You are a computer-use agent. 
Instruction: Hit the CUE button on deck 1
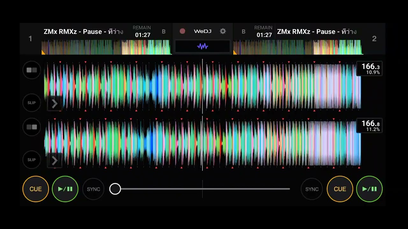point(35,189)
